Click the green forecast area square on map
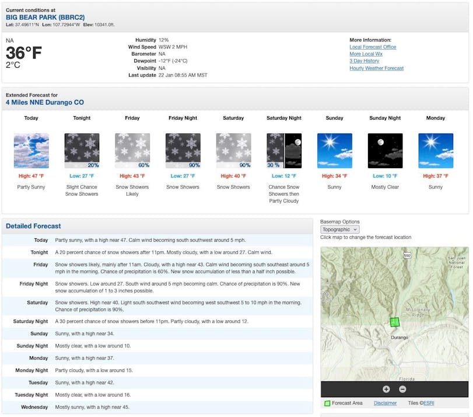Viewport: 473px width, 417px height. 395,322
